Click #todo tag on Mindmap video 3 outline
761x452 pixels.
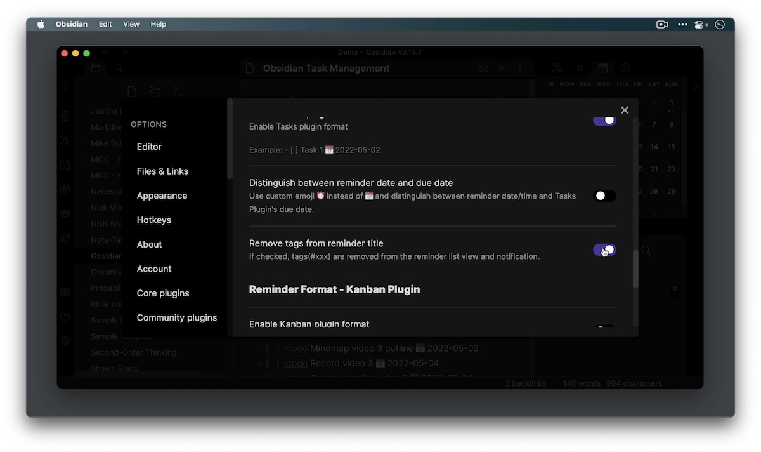coord(296,349)
